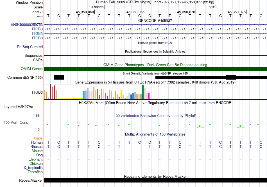Click the -4.5 PhyloP lower limit value
The height and width of the screenshot is (187, 267).
pyautogui.click(x=37, y=130)
